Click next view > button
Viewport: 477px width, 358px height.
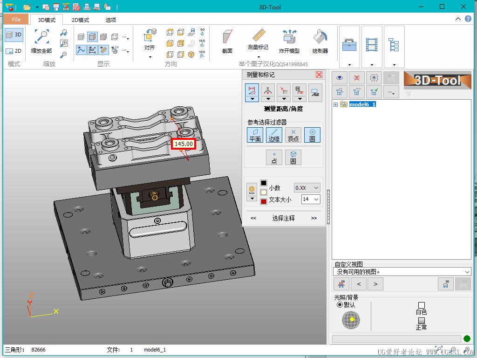tap(375, 284)
